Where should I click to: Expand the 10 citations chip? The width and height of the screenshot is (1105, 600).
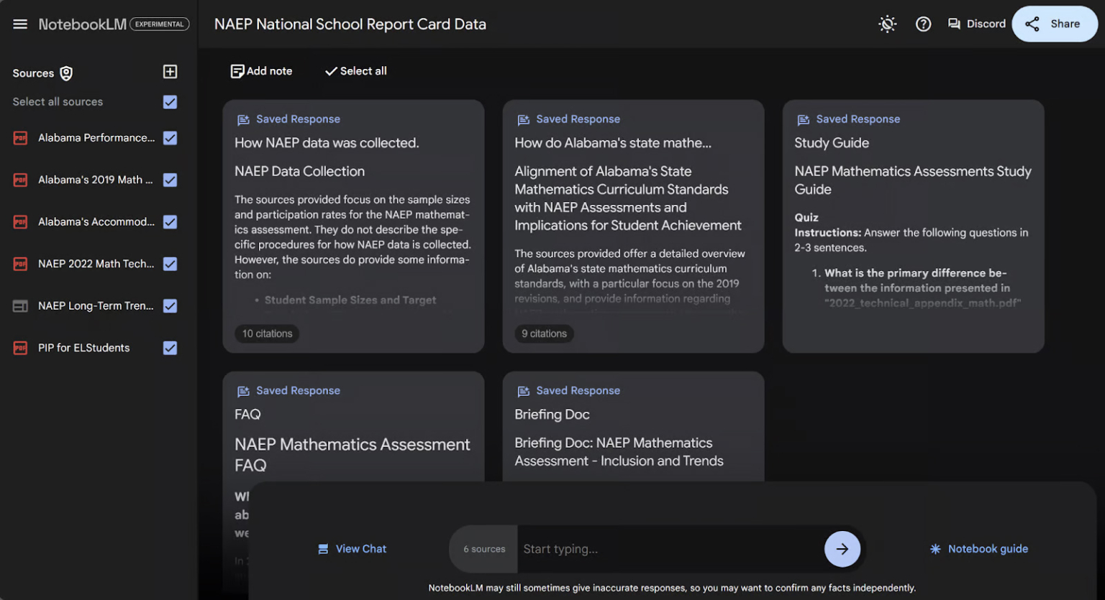tap(267, 333)
